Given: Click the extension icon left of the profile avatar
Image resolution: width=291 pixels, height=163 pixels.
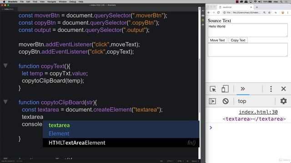Looking at the screenshot, I should tap(276, 13).
